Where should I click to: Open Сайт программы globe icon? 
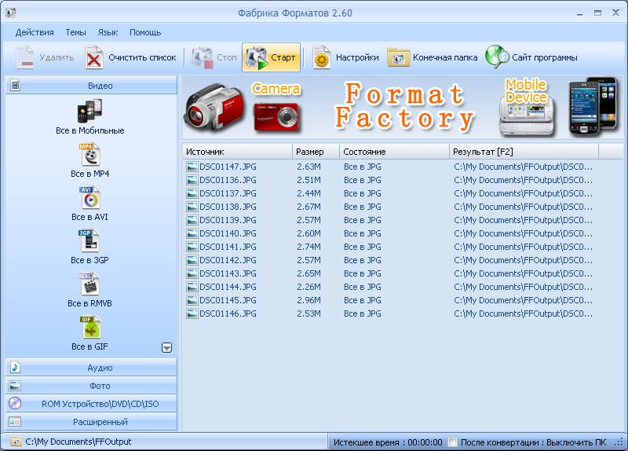496,57
